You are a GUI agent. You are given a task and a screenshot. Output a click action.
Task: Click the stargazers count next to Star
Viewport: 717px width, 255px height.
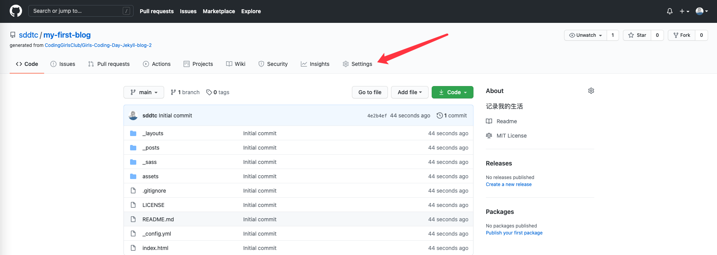point(657,35)
